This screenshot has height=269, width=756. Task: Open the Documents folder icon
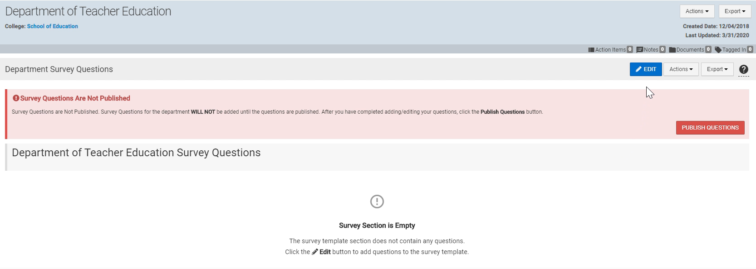pyautogui.click(x=672, y=50)
